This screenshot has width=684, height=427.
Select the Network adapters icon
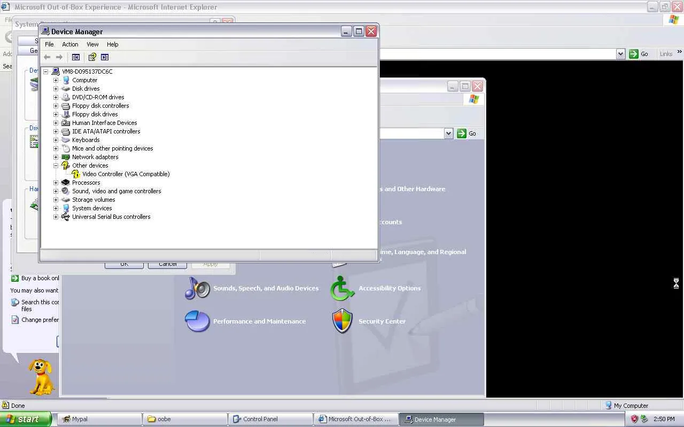(66, 157)
